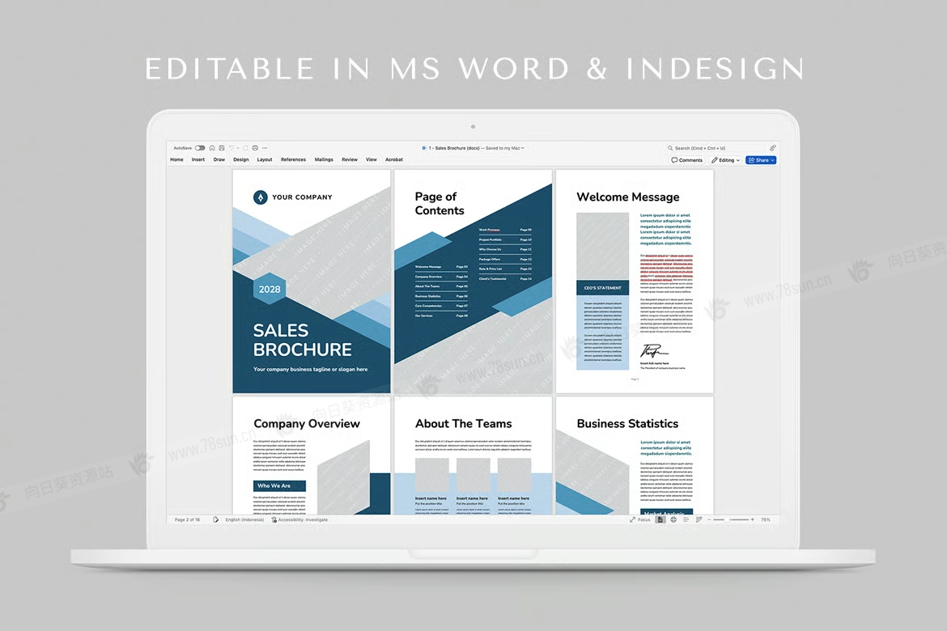The image size is (947, 631).
Task: Click the coauthoring icon right of search
Action: coord(772,148)
